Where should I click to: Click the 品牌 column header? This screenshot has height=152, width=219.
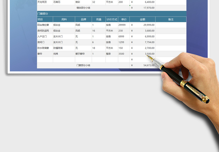click(x=83, y=19)
